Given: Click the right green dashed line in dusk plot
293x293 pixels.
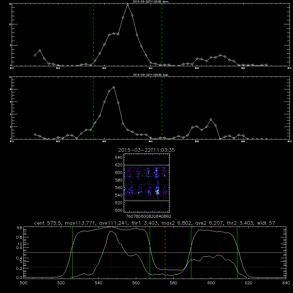Looking at the screenshot, I should coord(162,108).
